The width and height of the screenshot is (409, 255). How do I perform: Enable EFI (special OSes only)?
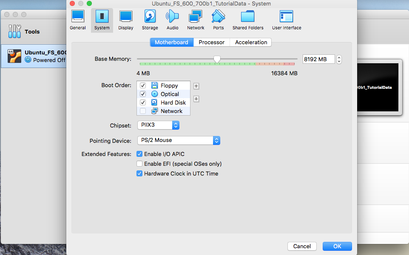(139, 164)
